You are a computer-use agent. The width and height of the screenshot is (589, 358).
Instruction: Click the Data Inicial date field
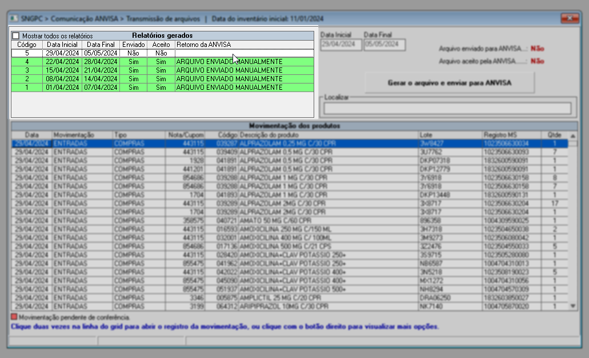(x=340, y=45)
